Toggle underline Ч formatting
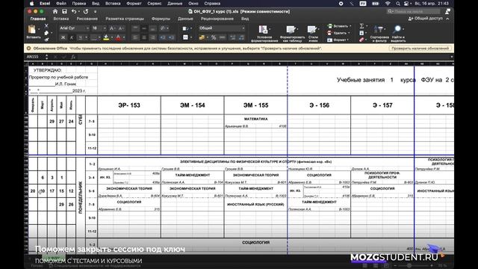478x269 pixels. pos(81,37)
